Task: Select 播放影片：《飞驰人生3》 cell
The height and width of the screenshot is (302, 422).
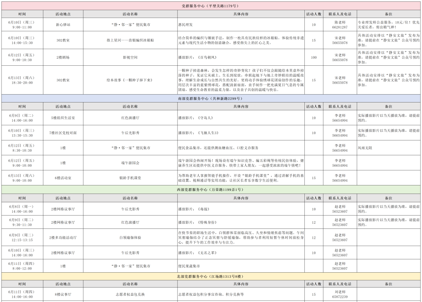Action: [241, 133]
